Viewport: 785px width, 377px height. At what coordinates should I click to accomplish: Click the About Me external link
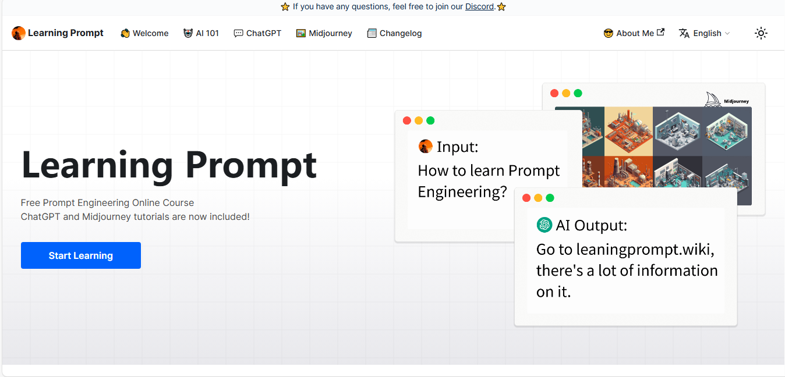click(x=634, y=33)
